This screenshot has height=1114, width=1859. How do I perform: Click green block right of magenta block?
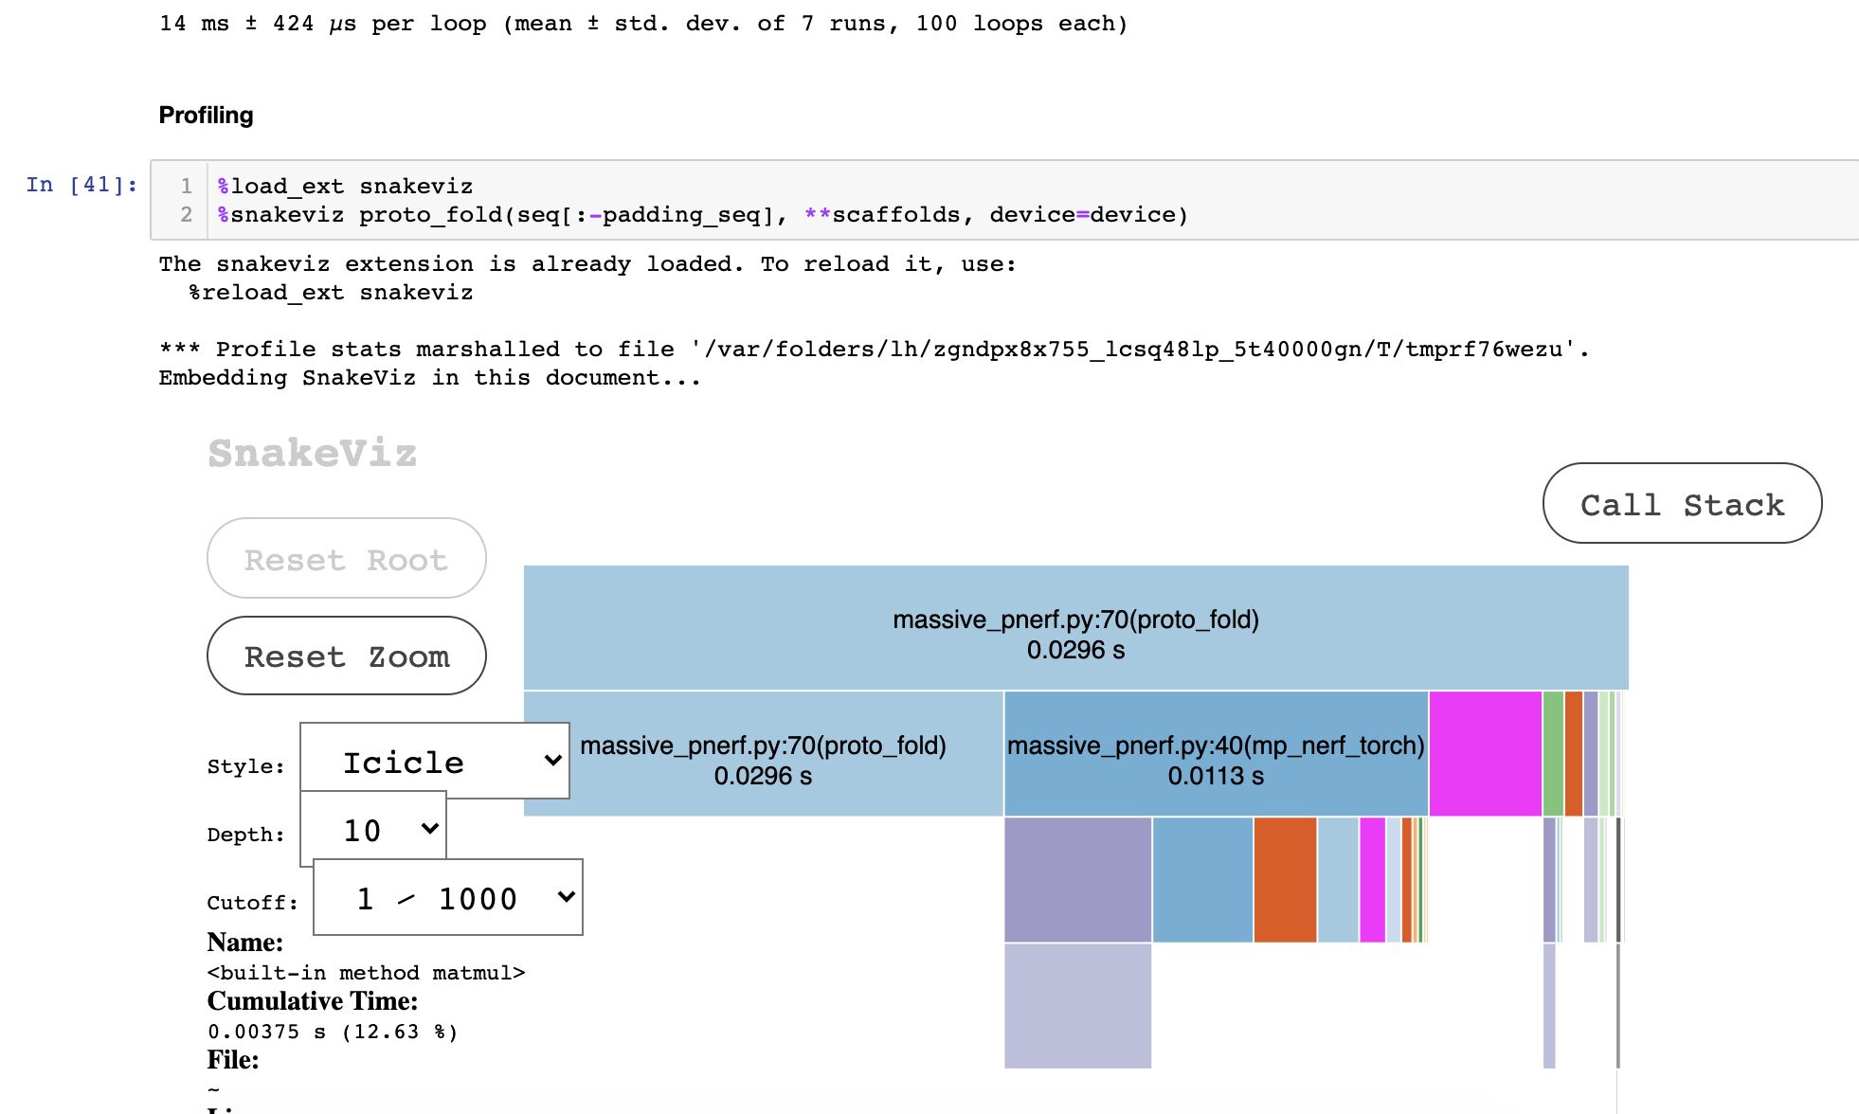click(1553, 753)
